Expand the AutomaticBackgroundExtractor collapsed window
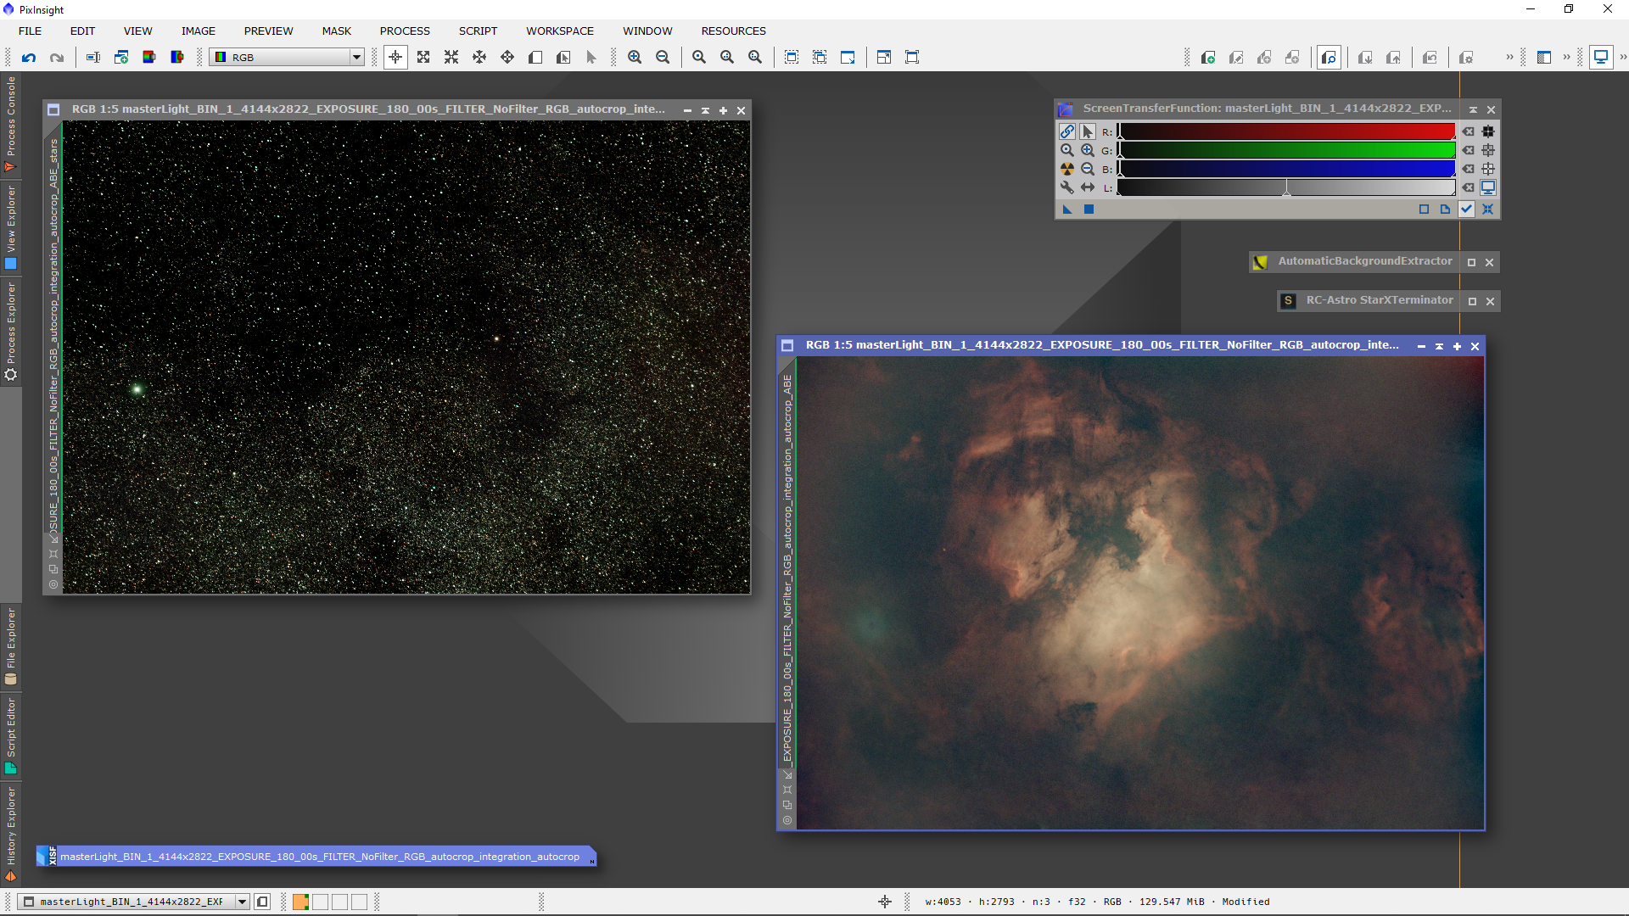 (1472, 262)
